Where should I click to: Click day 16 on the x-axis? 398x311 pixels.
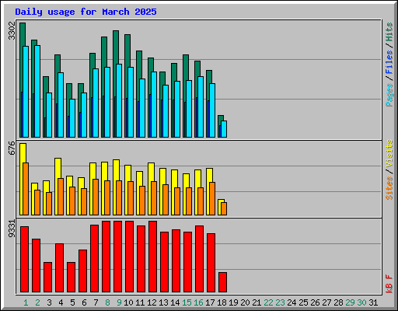point(198,302)
